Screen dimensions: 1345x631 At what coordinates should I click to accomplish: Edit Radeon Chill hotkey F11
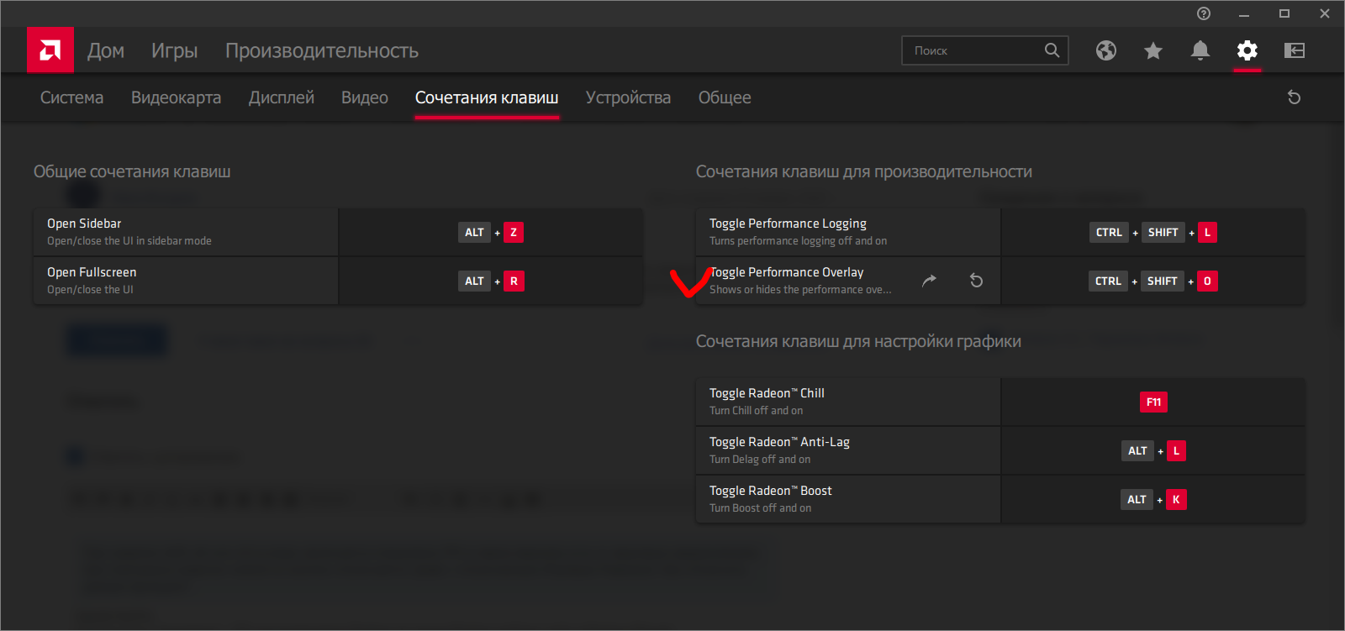[1153, 402]
